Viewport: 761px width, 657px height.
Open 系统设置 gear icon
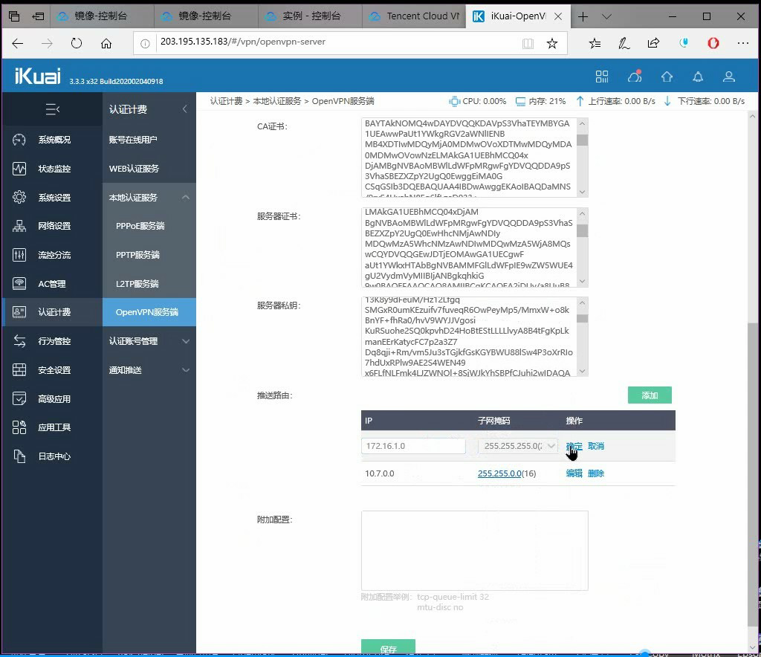(x=19, y=198)
